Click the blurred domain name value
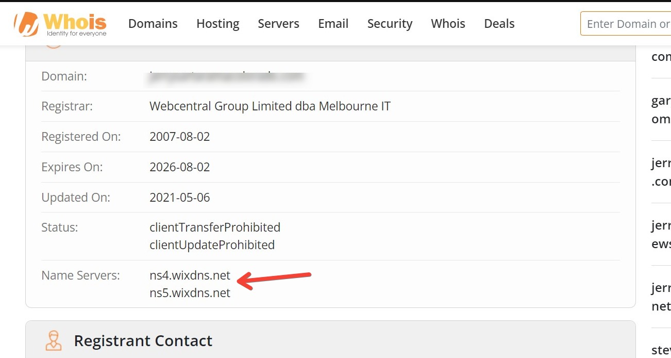This screenshot has width=671, height=358. (x=227, y=76)
